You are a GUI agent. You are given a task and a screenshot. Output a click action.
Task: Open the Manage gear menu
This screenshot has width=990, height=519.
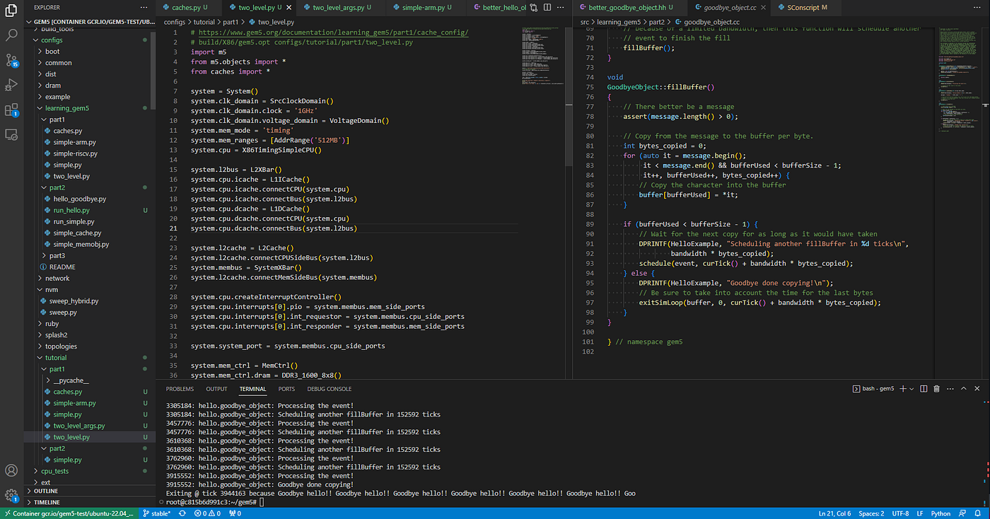11,495
